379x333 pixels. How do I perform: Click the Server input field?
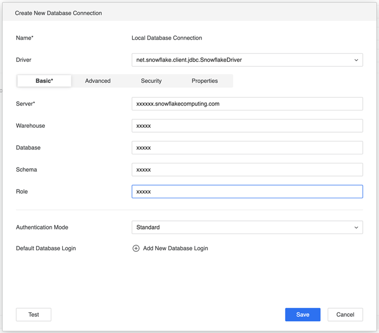click(x=247, y=104)
